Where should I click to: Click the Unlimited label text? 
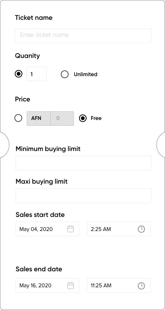point(85,74)
